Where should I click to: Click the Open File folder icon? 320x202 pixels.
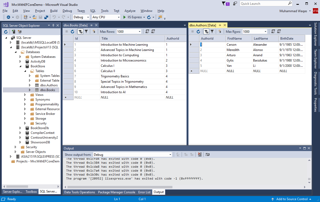click(x=34, y=17)
